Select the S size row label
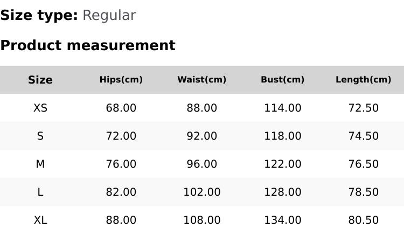 coord(40,136)
